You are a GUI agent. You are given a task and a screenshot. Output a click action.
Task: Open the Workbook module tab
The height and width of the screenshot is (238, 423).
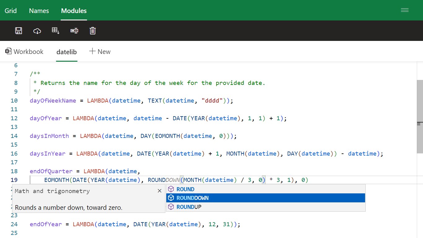[x=24, y=52]
